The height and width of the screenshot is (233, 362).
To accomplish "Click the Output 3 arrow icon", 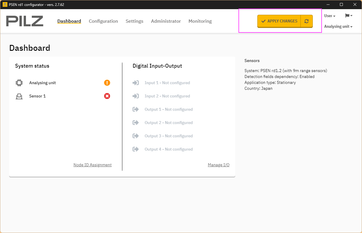I will pyautogui.click(x=136, y=136).
